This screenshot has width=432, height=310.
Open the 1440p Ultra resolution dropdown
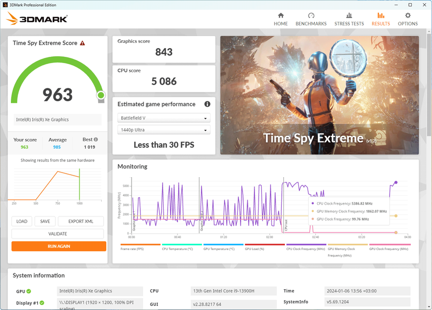click(x=164, y=130)
